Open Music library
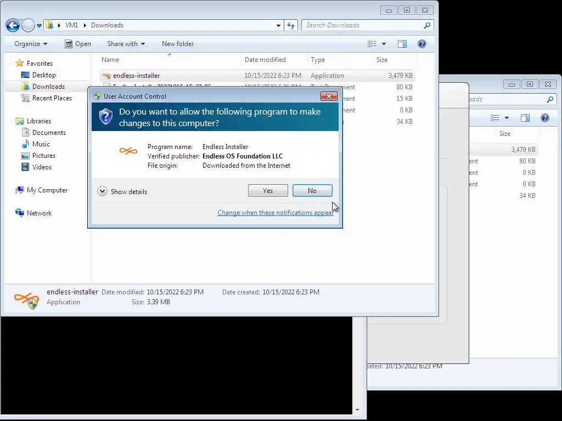Image resolution: width=562 pixels, height=421 pixels. [x=36, y=144]
